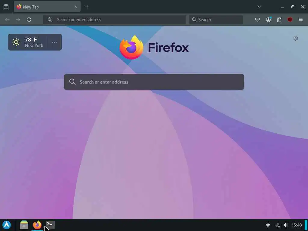The image size is (308, 231).
Task: Click the sun icon in weather widget
Action: pos(16,42)
